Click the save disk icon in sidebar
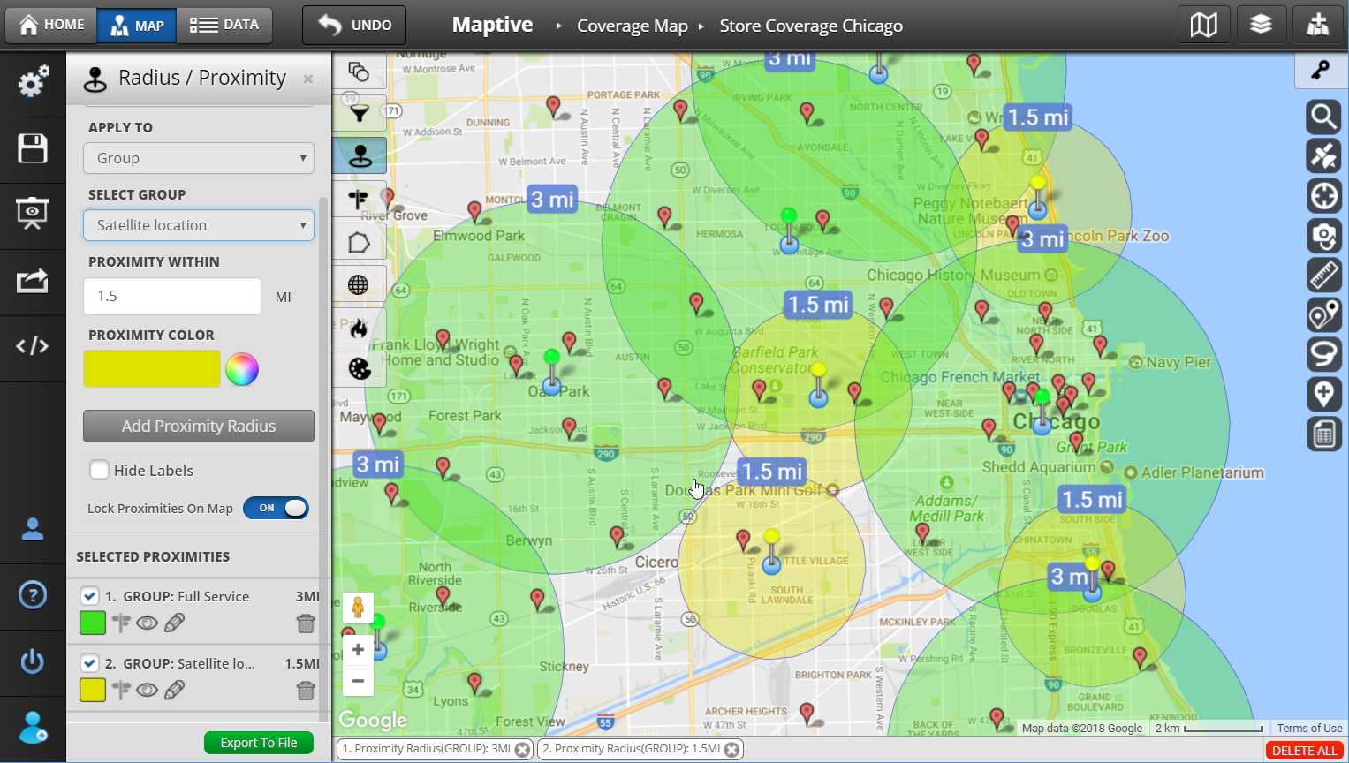Viewport: 1349px width, 763px height. pyautogui.click(x=33, y=148)
